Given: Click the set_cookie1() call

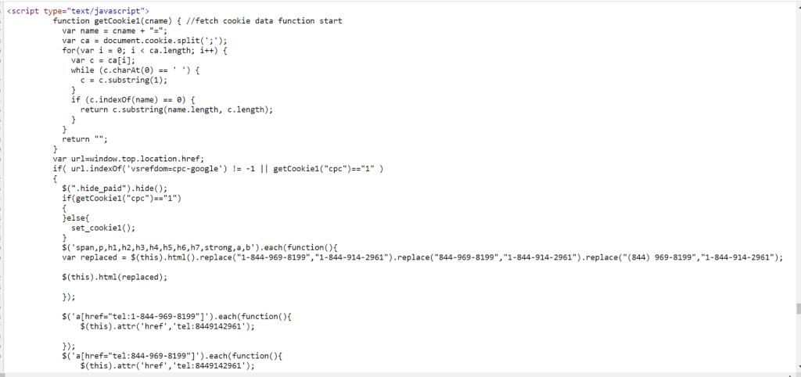Looking at the screenshot, I should [x=101, y=228].
